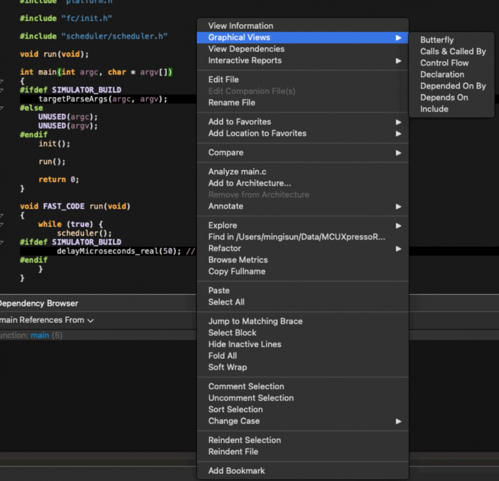Hide Inactive Lines in the editor
The width and height of the screenshot is (499, 481).
coord(245,344)
